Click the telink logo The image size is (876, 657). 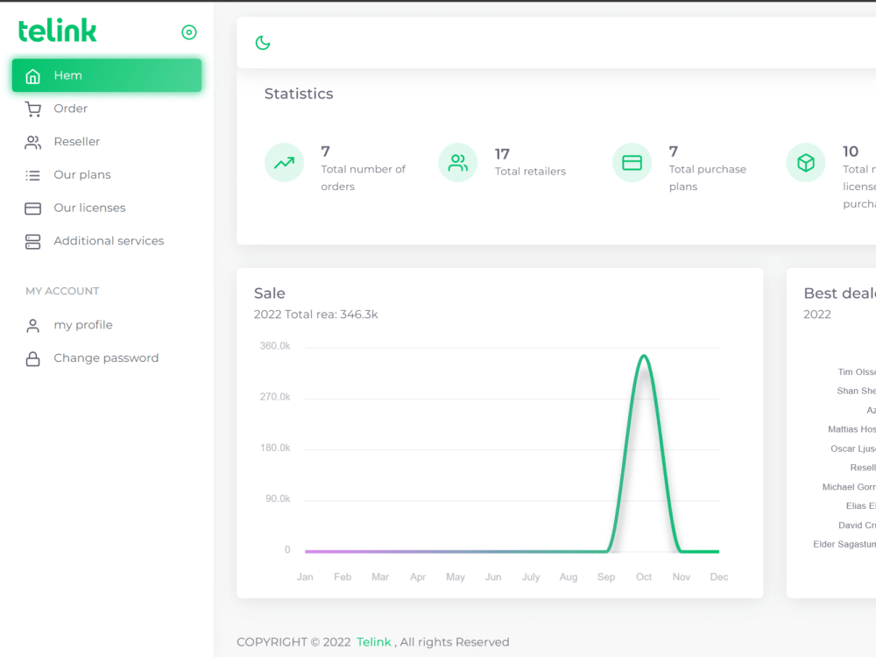57,32
